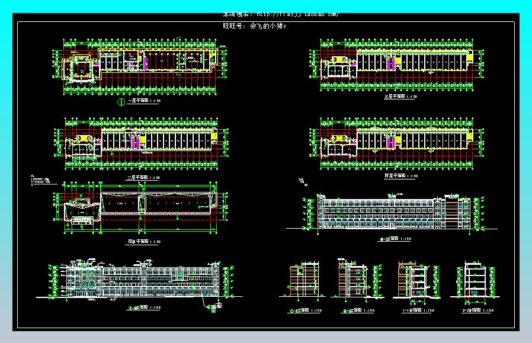
Task: Select the second floor plan drawing
Action: 142,143
